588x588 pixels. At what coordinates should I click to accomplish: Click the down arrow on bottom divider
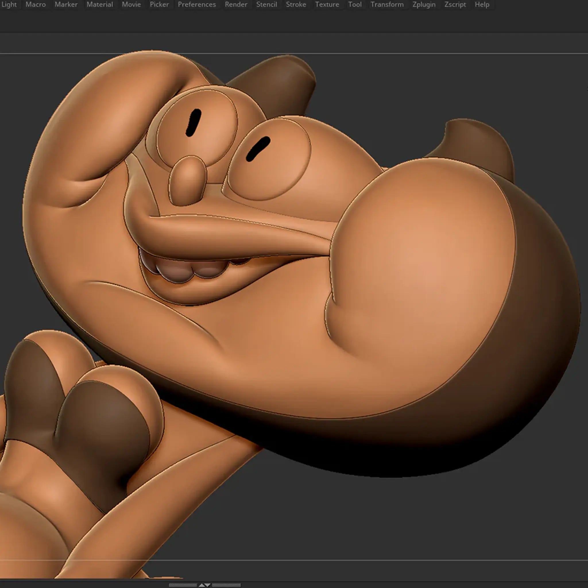pos(208,585)
